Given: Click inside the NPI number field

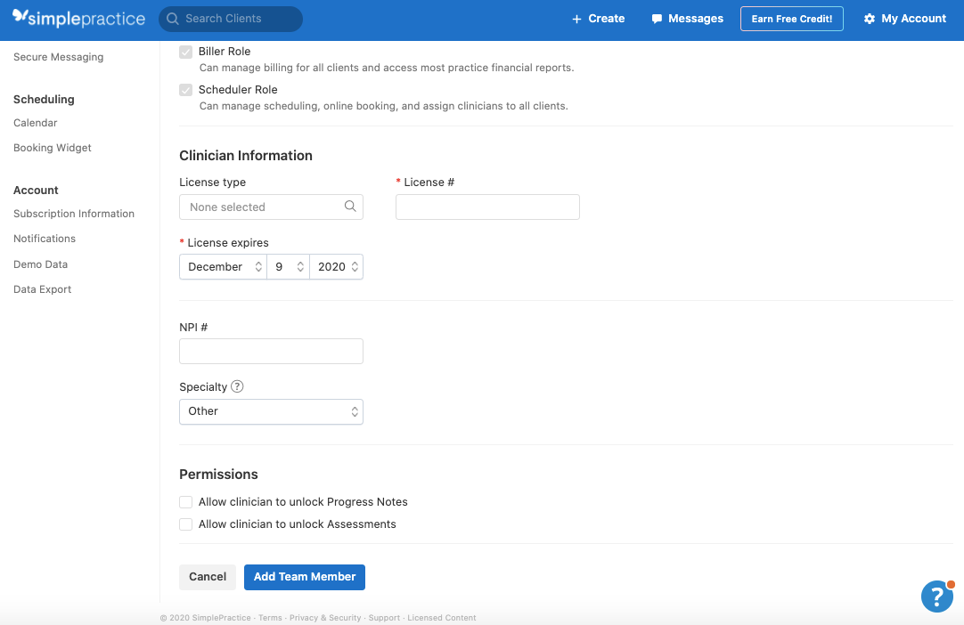Looking at the screenshot, I should click(x=271, y=351).
